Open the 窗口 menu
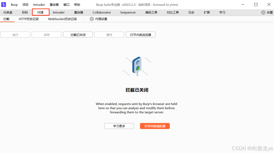The height and width of the screenshot is (153, 274). pyautogui.click(x=67, y=5)
